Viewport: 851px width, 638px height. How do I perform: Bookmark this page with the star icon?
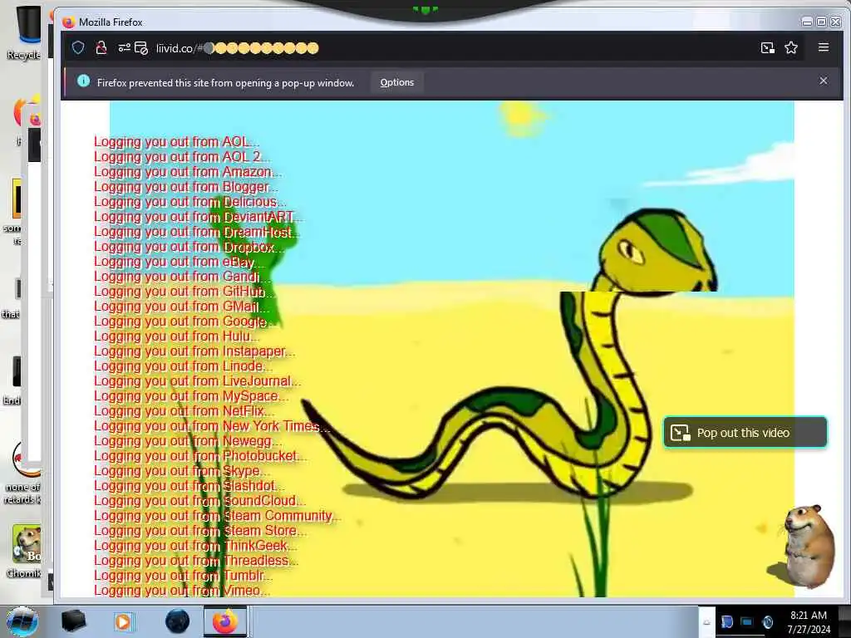tap(791, 47)
